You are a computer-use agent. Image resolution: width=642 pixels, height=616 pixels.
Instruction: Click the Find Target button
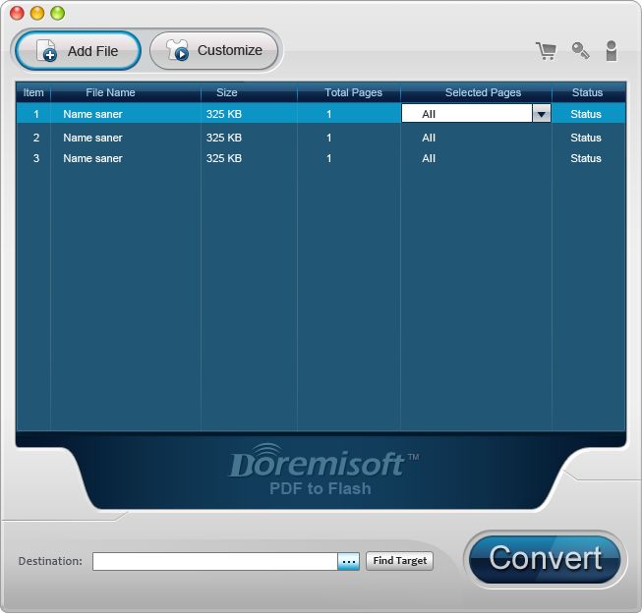[399, 560]
